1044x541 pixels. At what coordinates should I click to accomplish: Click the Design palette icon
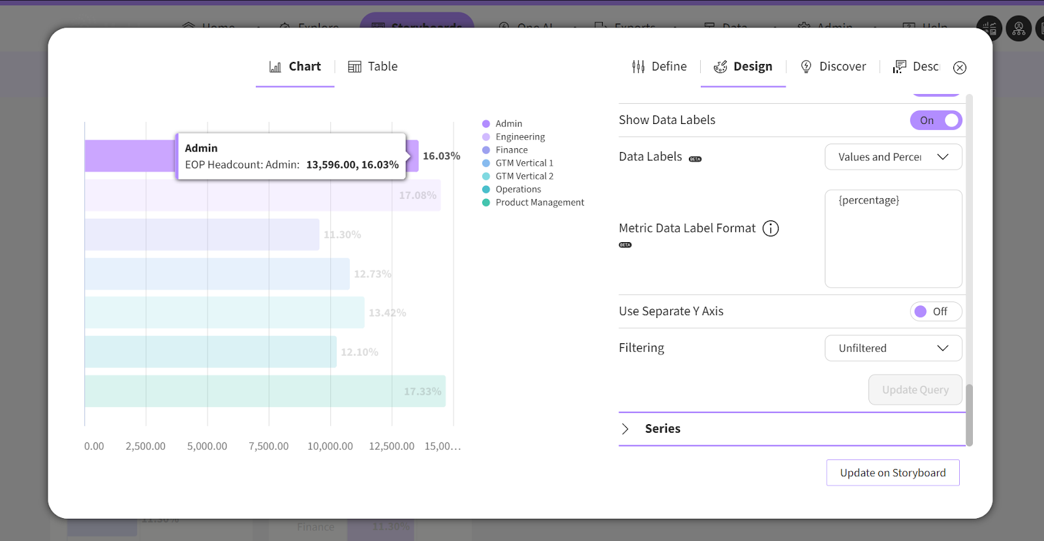720,67
